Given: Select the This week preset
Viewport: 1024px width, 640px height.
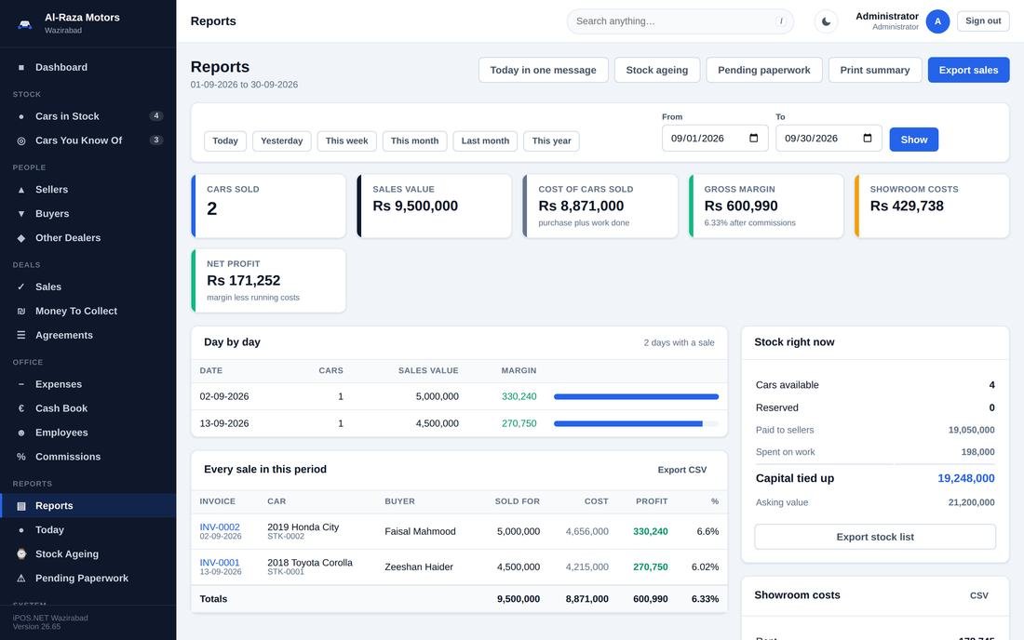Looking at the screenshot, I should 347,140.
